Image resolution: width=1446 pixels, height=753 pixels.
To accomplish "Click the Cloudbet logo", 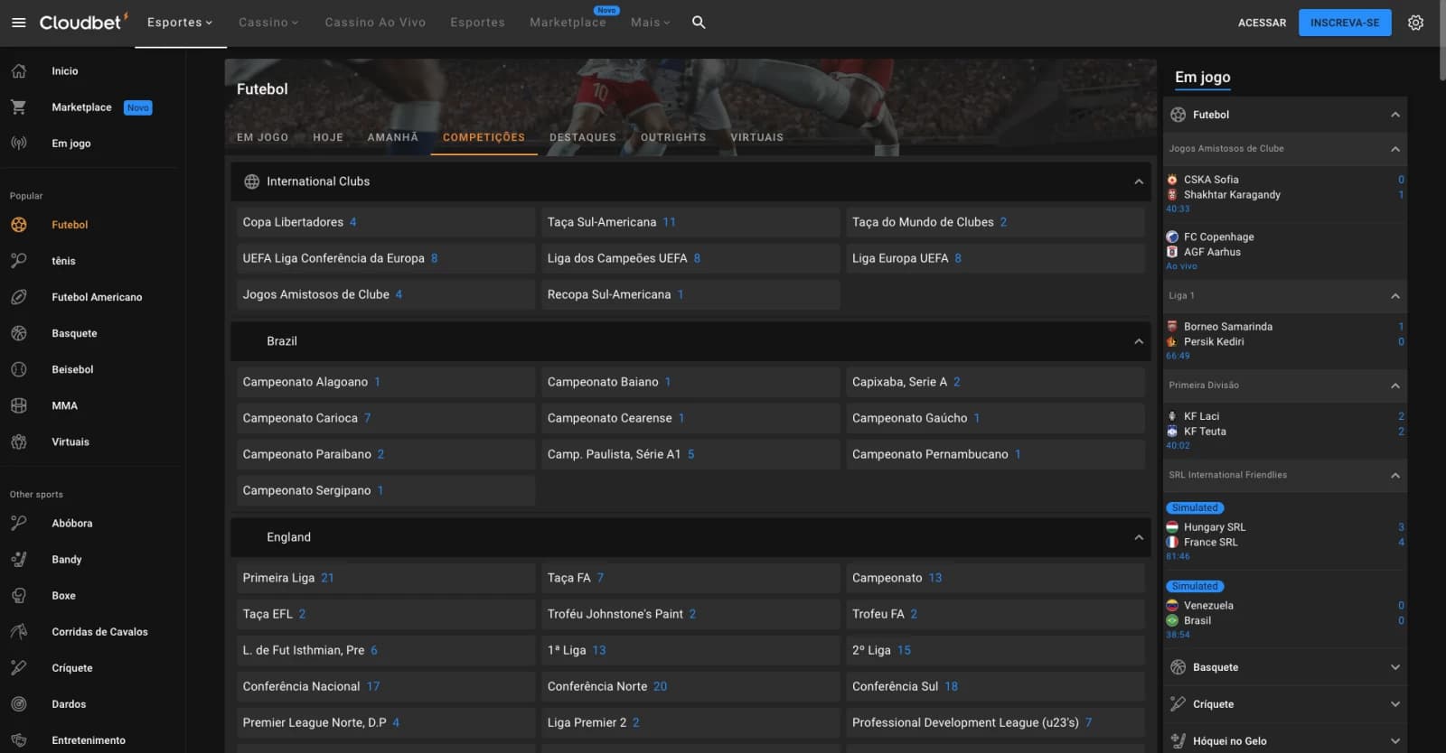I will 83,22.
